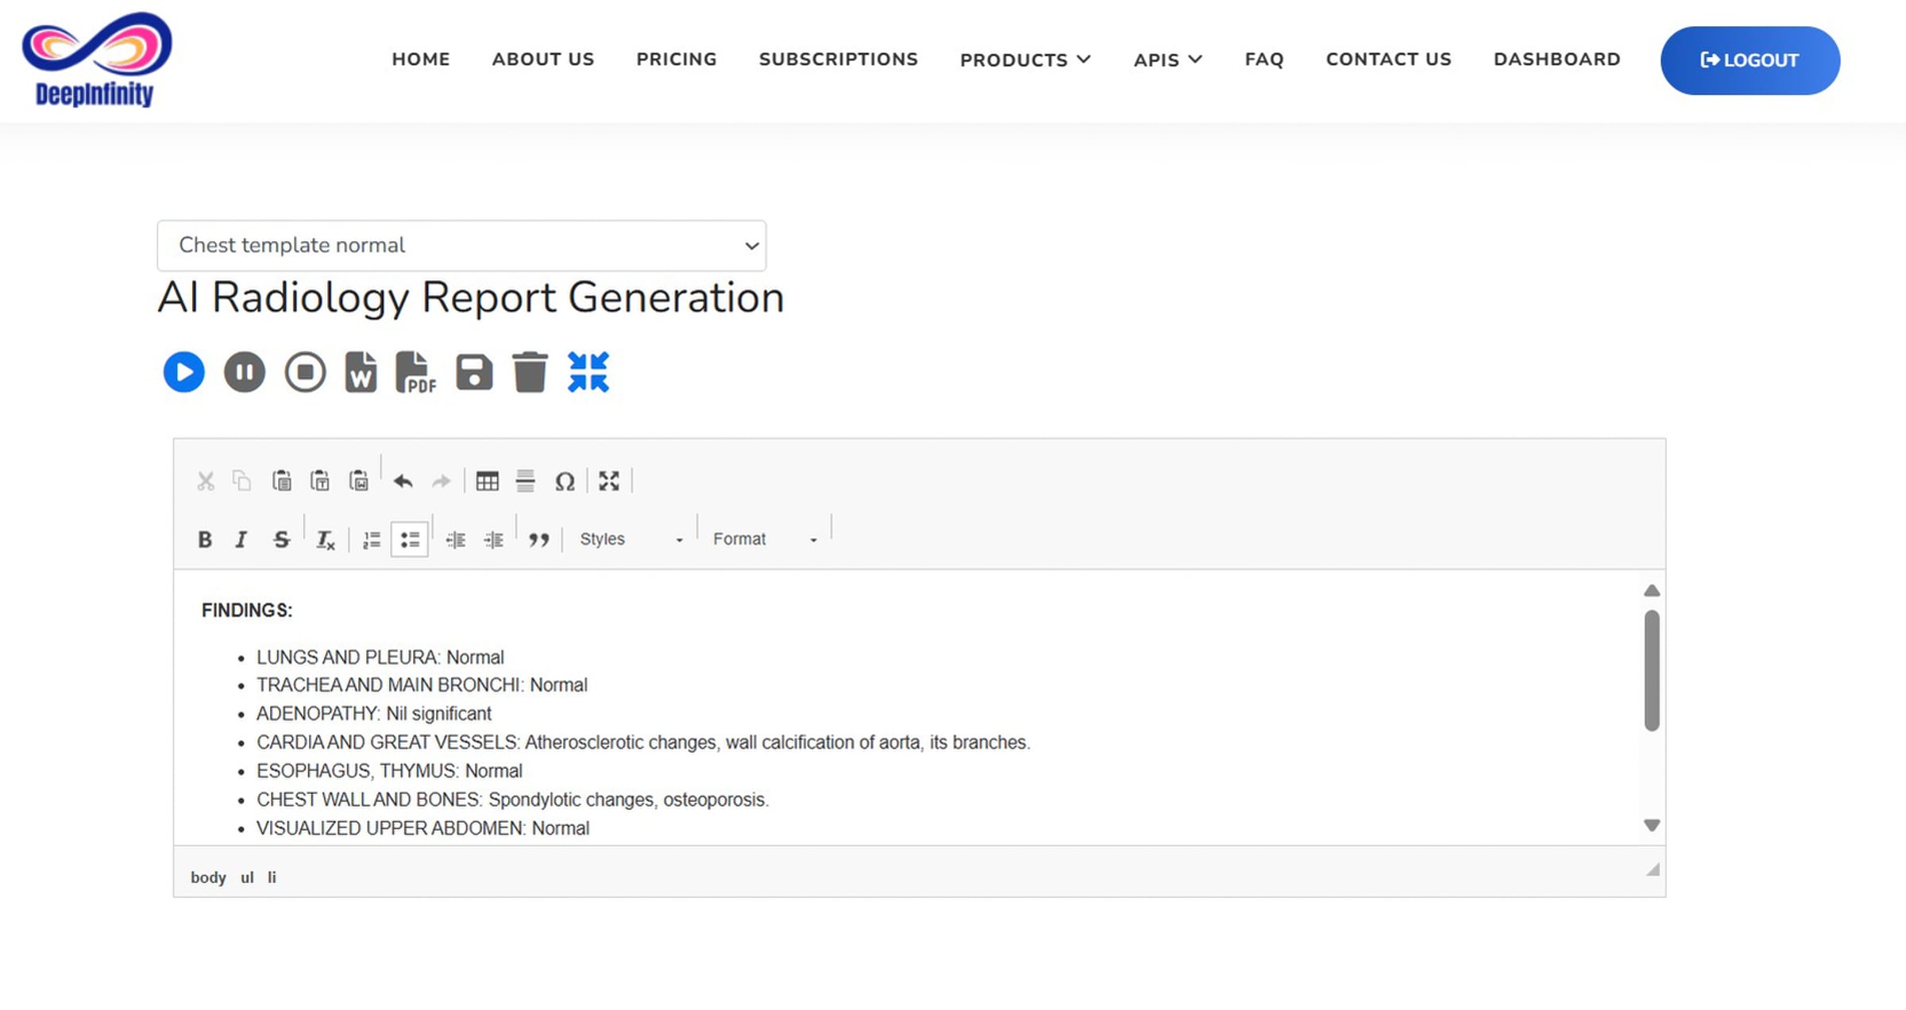
Task: Insert special character omega icon
Action: (x=565, y=481)
